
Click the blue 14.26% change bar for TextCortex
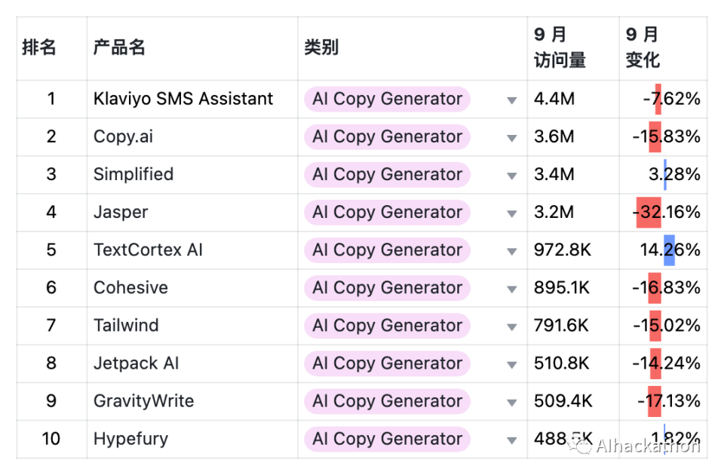[x=669, y=250]
